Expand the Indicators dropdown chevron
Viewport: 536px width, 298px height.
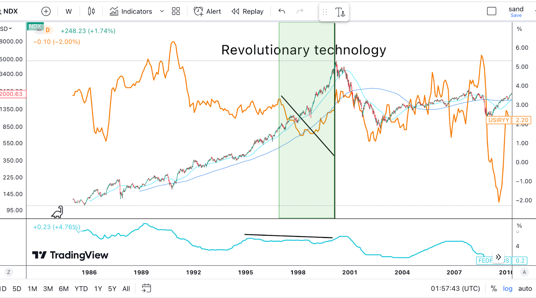pyautogui.click(x=161, y=11)
